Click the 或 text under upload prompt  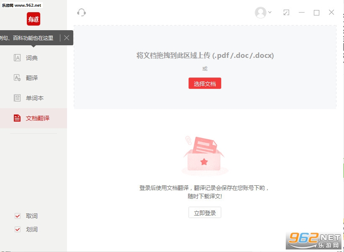pyautogui.click(x=205, y=69)
